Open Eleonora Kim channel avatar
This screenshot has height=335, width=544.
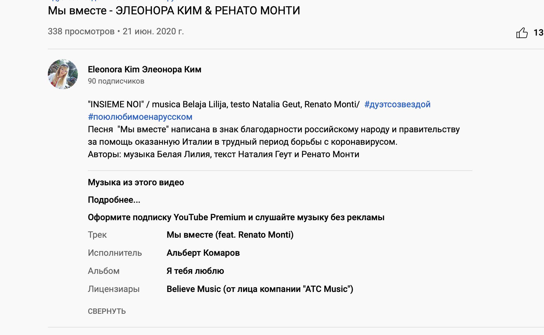pyautogui.click(x=63, y=74)
